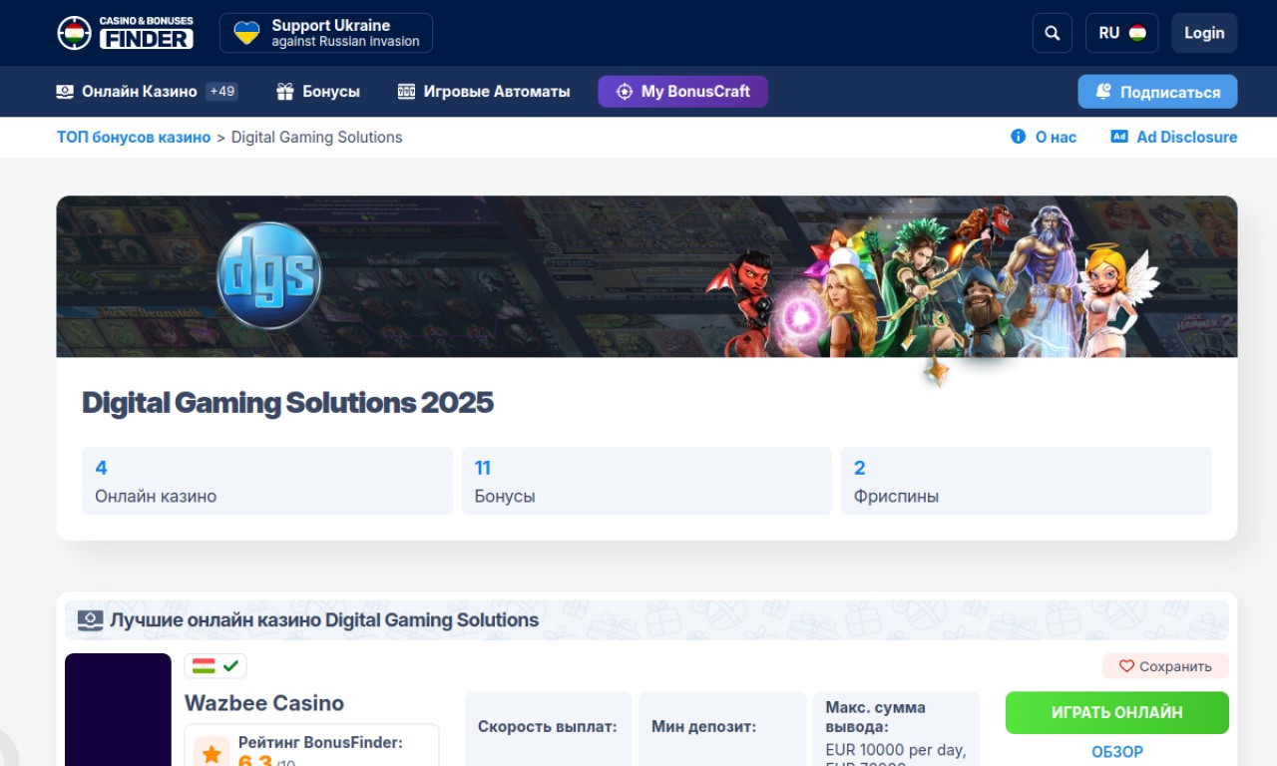This screenshot has width=1277, height=766.
Task: Click the Tajikistan flag accepted badge
Action: (215, 665)
